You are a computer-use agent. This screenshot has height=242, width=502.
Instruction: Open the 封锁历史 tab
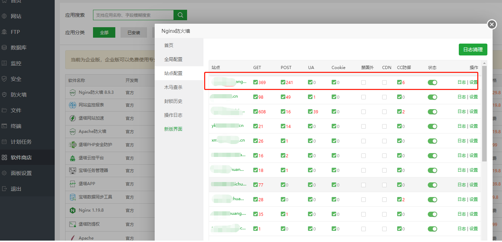[179, 101]
